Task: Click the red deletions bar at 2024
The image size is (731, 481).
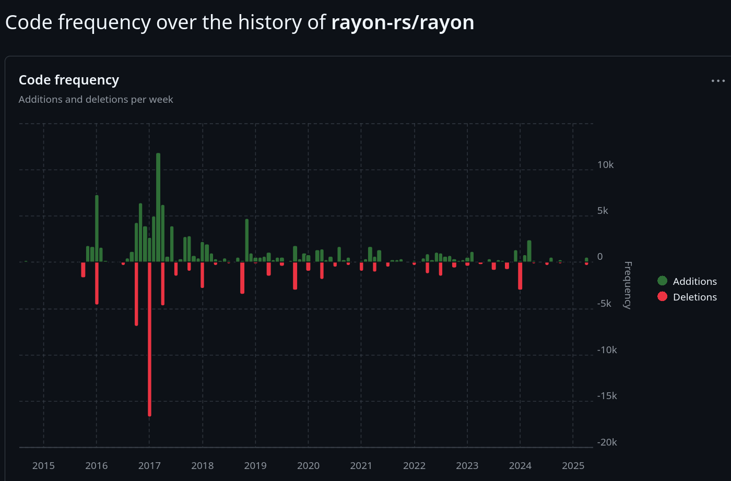Action: (520, 275)
